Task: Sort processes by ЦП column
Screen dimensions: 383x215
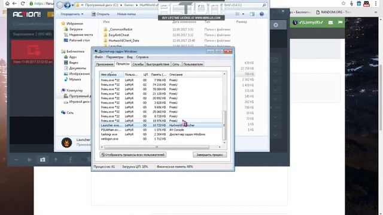Action: [145, 75]
